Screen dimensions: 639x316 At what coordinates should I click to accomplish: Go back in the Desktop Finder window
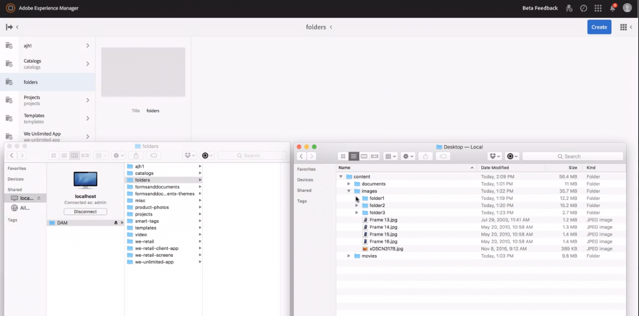[302, 156]
